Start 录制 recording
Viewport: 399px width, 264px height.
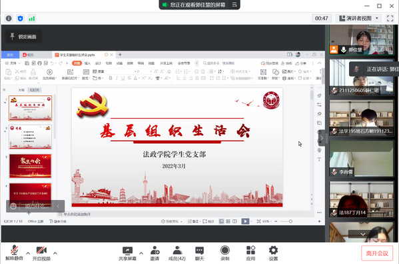[224, 253]
